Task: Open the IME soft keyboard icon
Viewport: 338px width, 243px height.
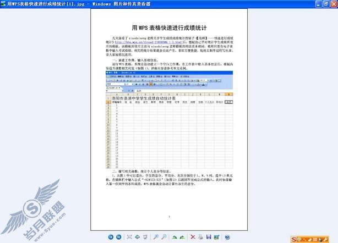Action: (x=315, y=239)
